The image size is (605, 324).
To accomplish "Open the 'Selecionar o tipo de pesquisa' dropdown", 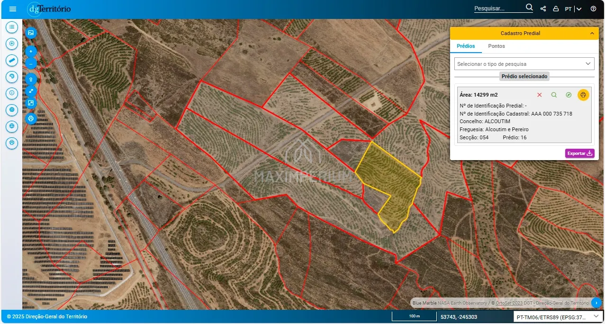I will coord(524,64).
